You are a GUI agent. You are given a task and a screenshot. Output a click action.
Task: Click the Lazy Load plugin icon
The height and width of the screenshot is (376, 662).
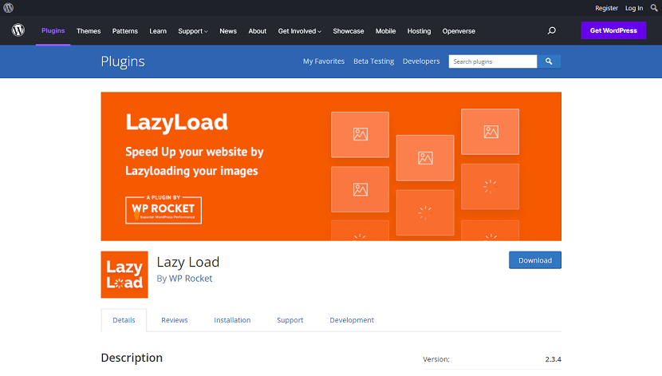(x=124, y=275)
